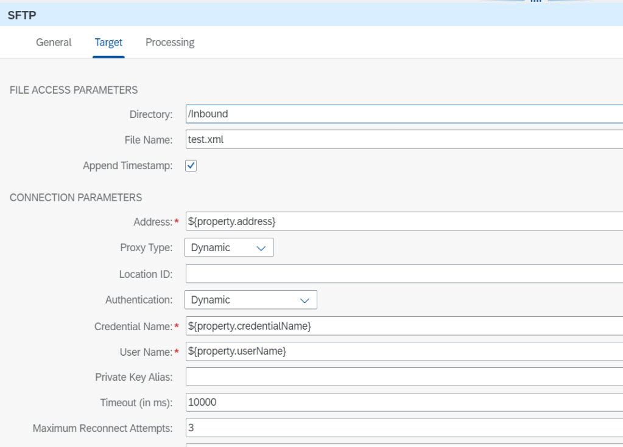The width and height of the screenshot is (623, 447).
Task: Expand the Authentication dropdown
Action: point(250,299)
